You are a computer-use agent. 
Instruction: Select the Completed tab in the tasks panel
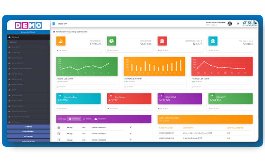click(75, 119)
